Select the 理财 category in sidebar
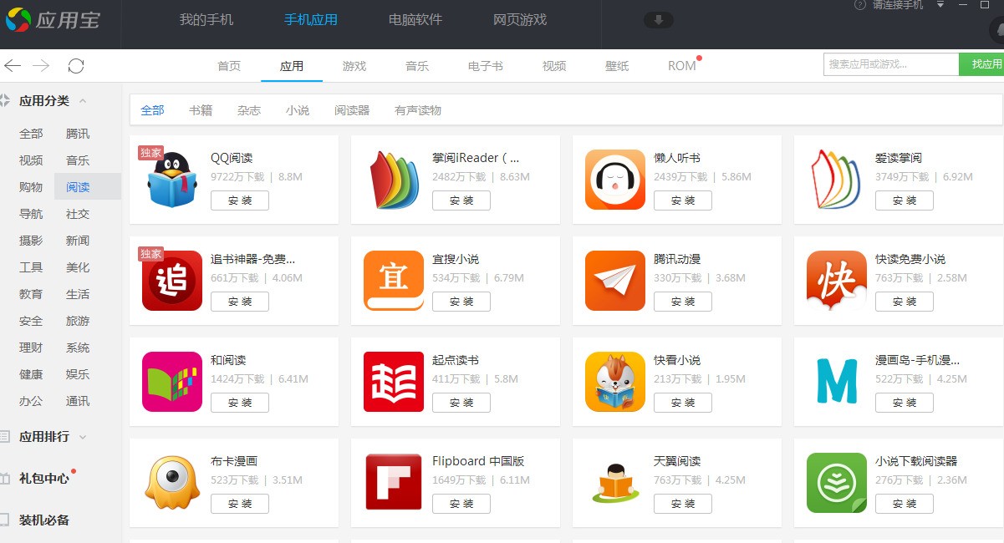Image resolution: width=1004 pixels, height=543 pixels. point(31,348)
